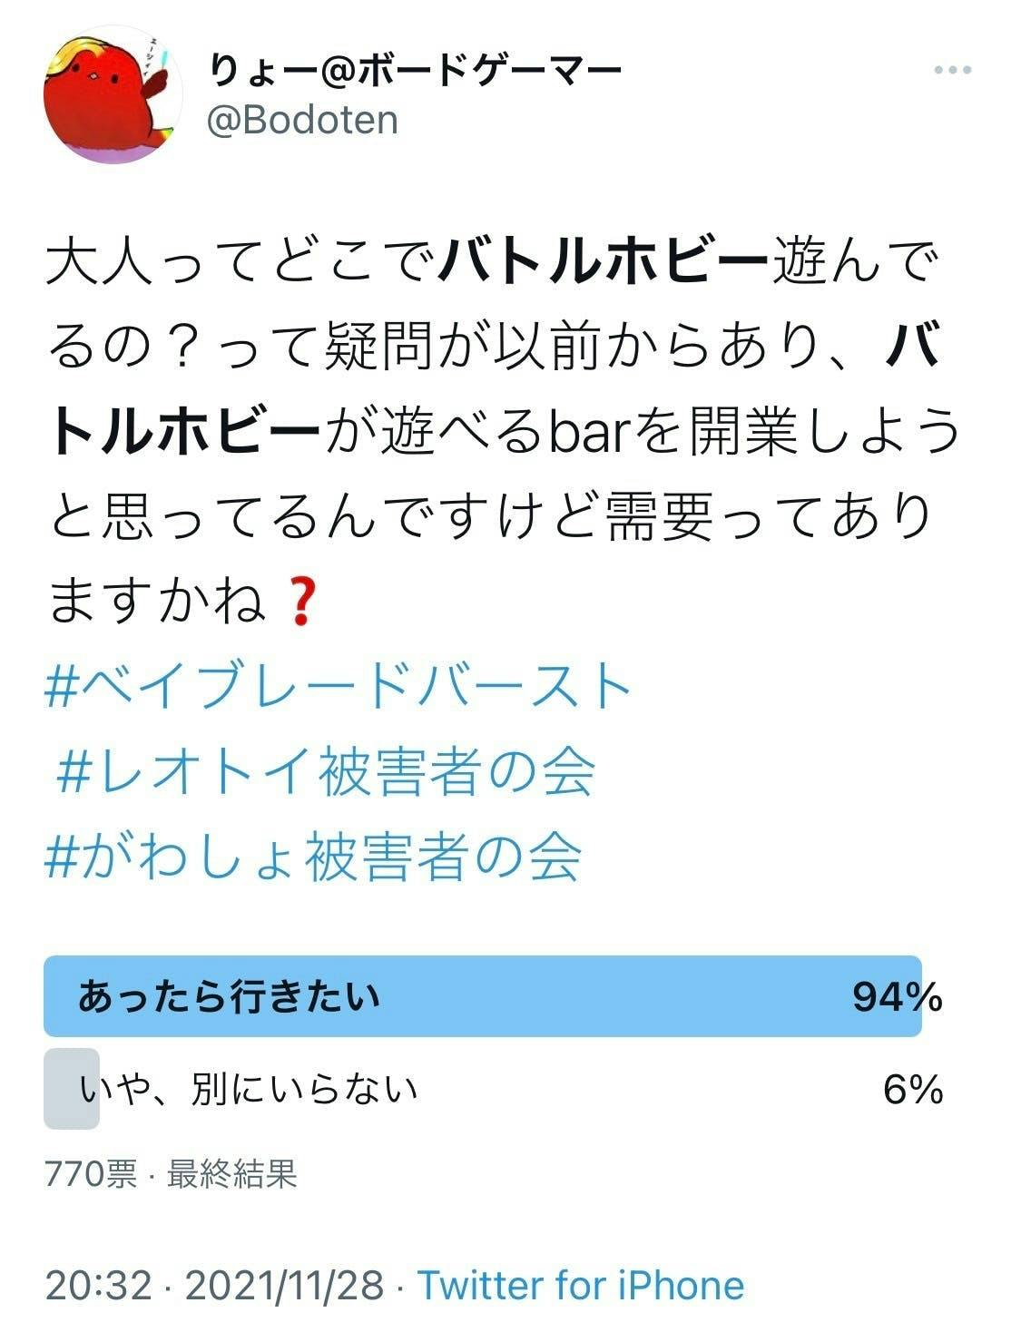Open the red bird profile avatar
This screenshot has width=1021, height=1342.
(x=113, y=94)
